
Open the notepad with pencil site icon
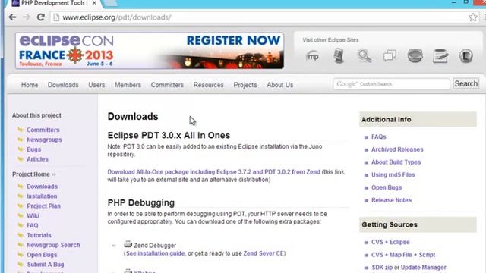440,56
